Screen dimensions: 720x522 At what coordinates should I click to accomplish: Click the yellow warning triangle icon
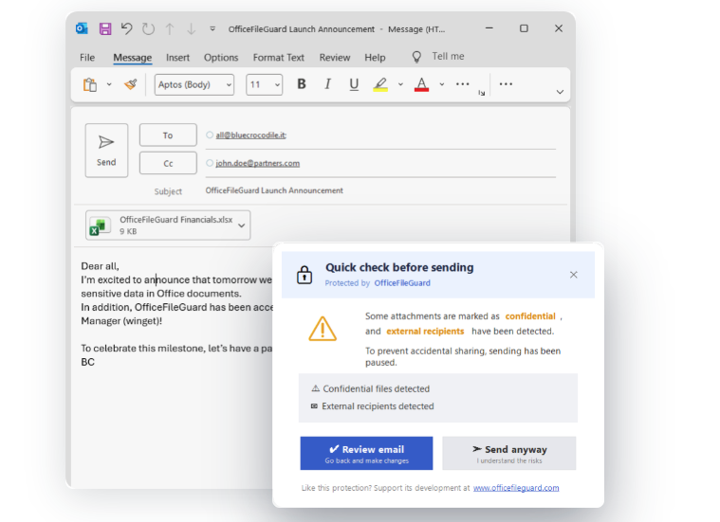pyautogui.click(x=323, y=329)
